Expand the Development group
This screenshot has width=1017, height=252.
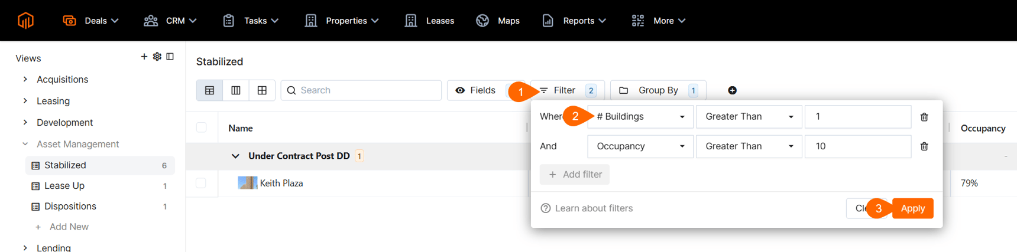tap(25, 122)
